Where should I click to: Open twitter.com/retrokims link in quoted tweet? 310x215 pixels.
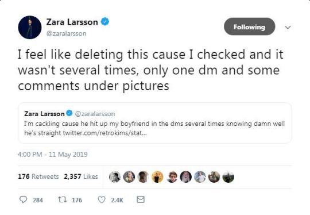(x=105, y=133)
